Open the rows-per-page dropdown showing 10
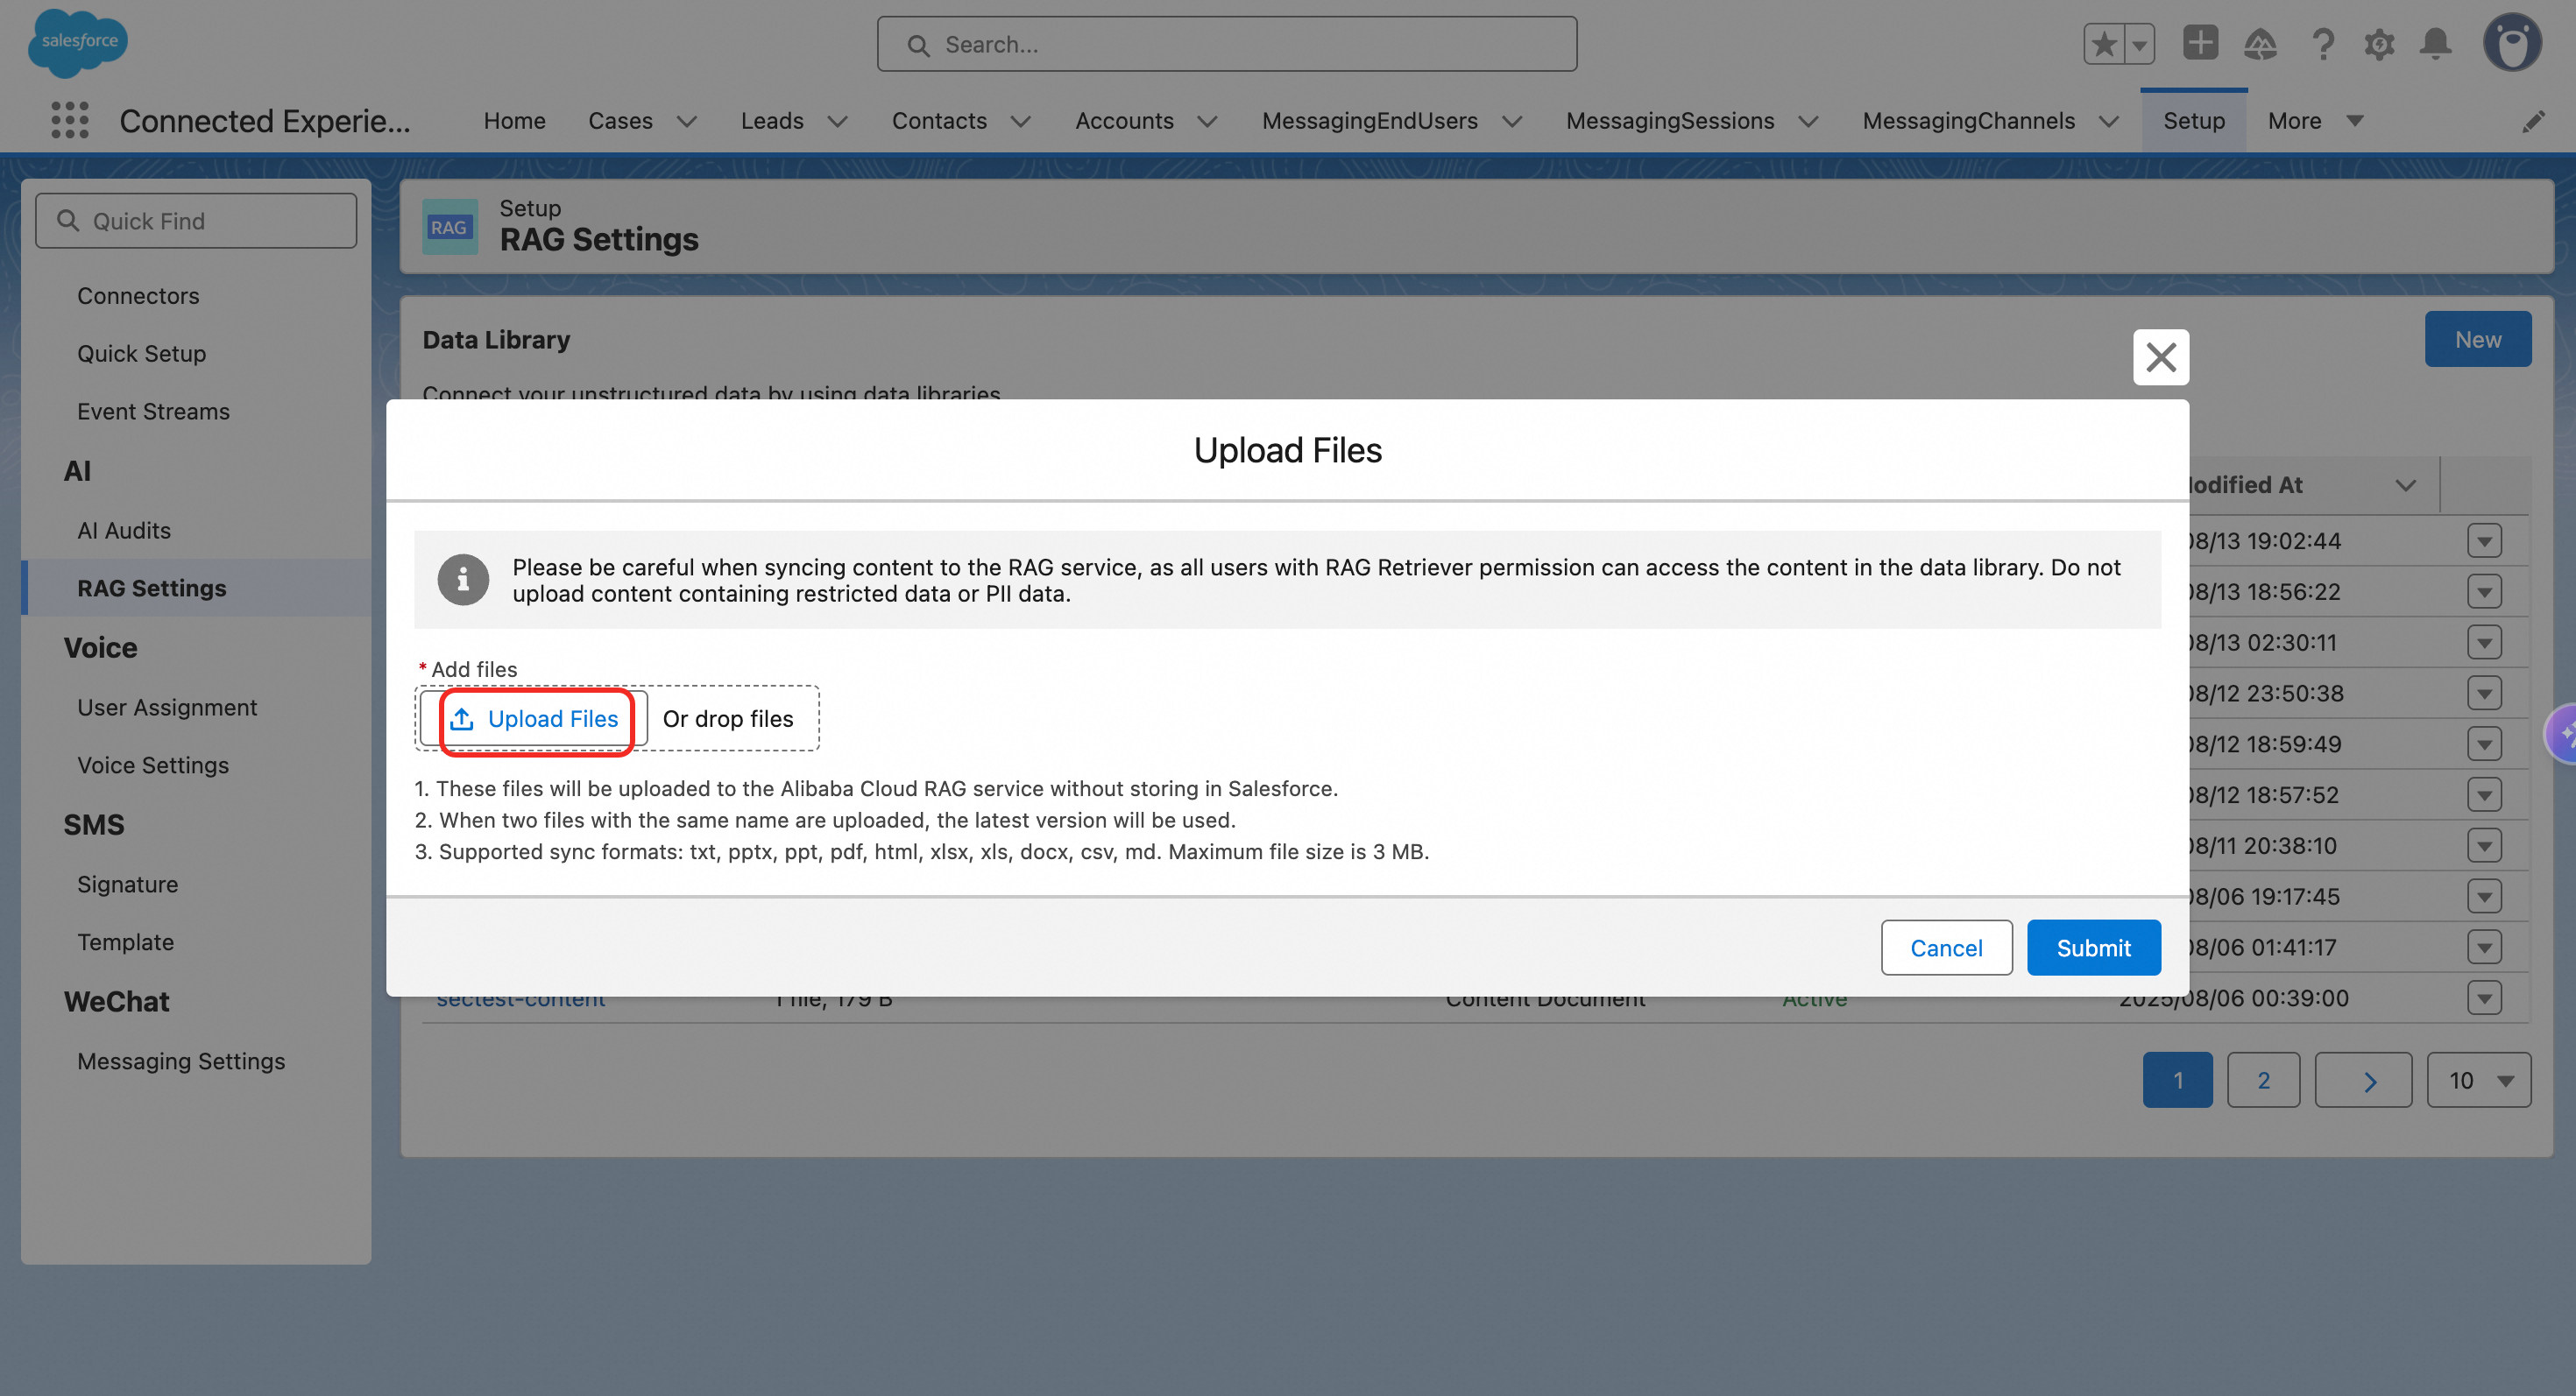2576x1396 pixels. click(x=2479, y=1080)
